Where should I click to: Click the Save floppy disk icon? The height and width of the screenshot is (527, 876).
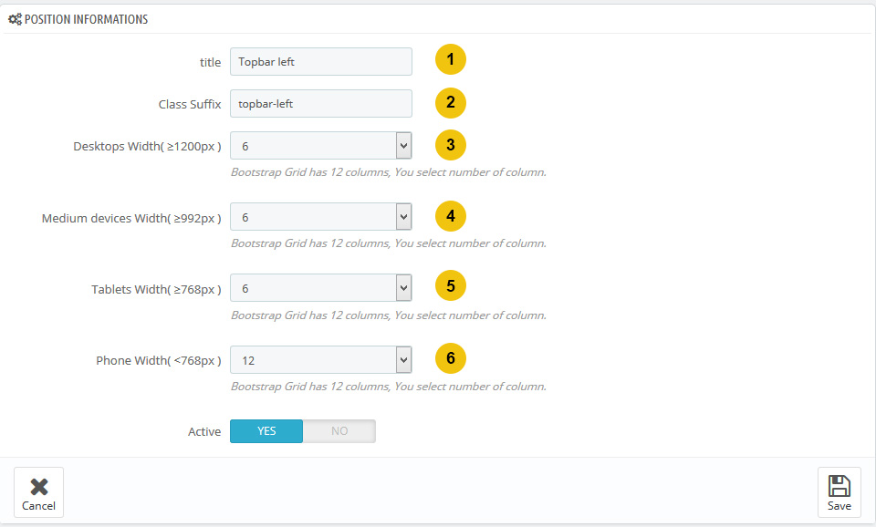(x=839, y=486)
